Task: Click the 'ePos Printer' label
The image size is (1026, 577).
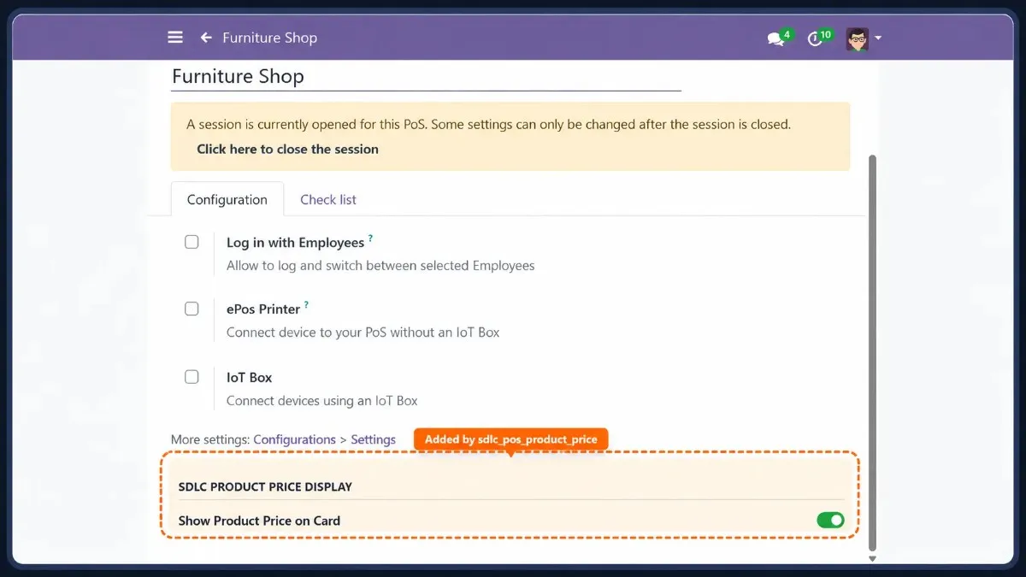Action: tap(263, 309)
